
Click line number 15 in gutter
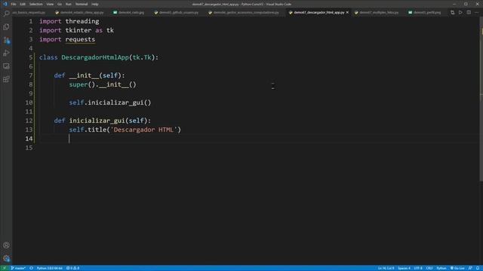tap(29, 148)
